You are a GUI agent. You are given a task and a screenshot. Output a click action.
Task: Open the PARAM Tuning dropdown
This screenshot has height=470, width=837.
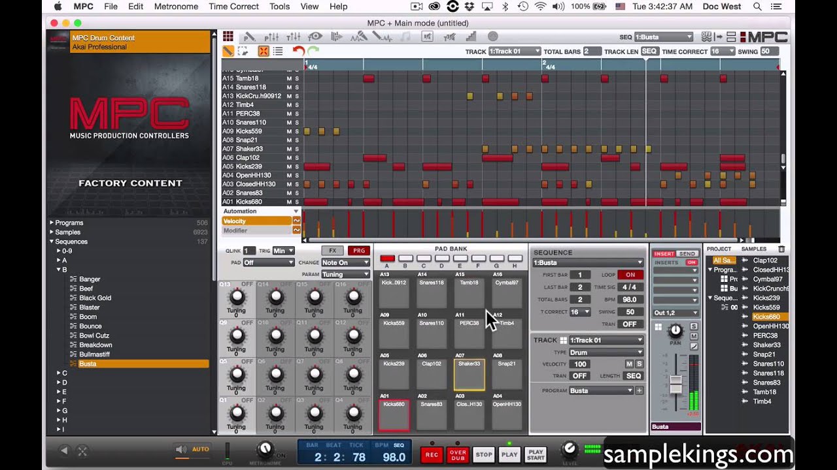tap(345, 274)
